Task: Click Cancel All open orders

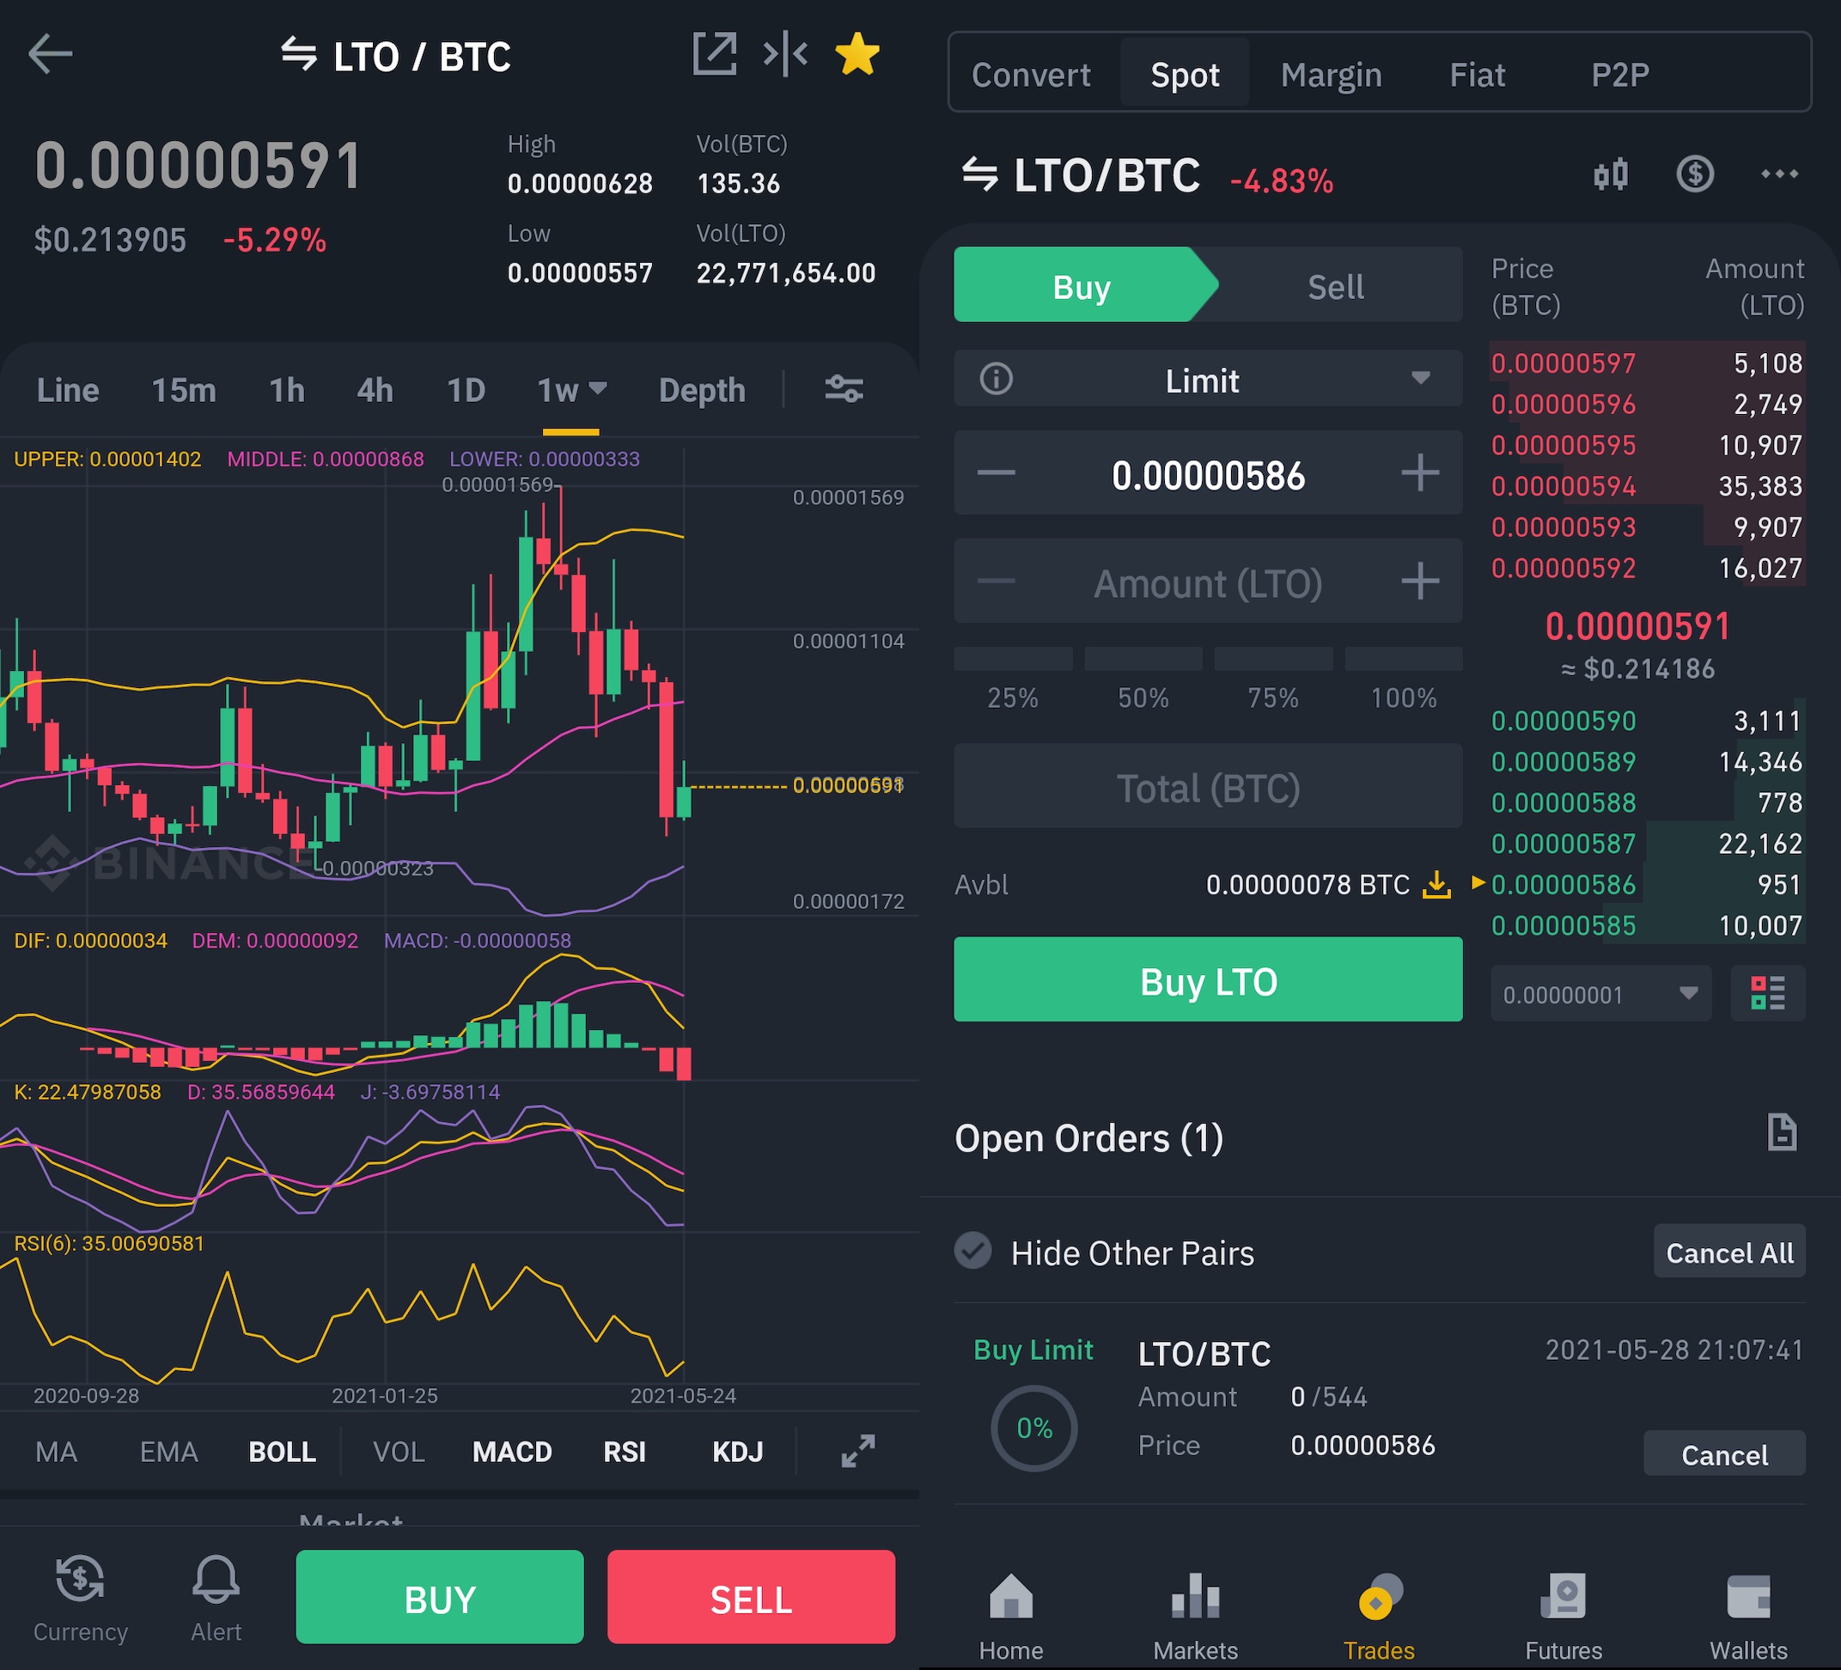Action: (x=1728, y=1252)
